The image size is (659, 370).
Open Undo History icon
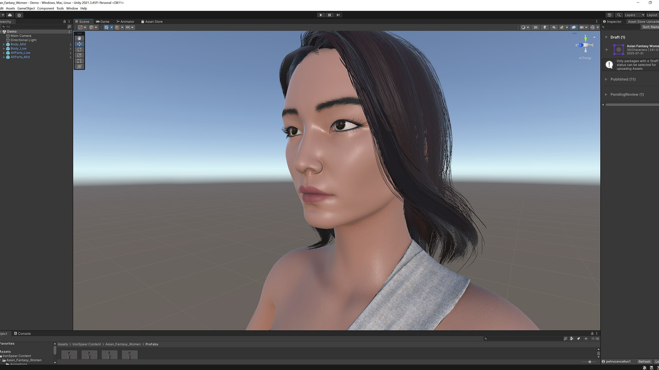pos(610,15)
